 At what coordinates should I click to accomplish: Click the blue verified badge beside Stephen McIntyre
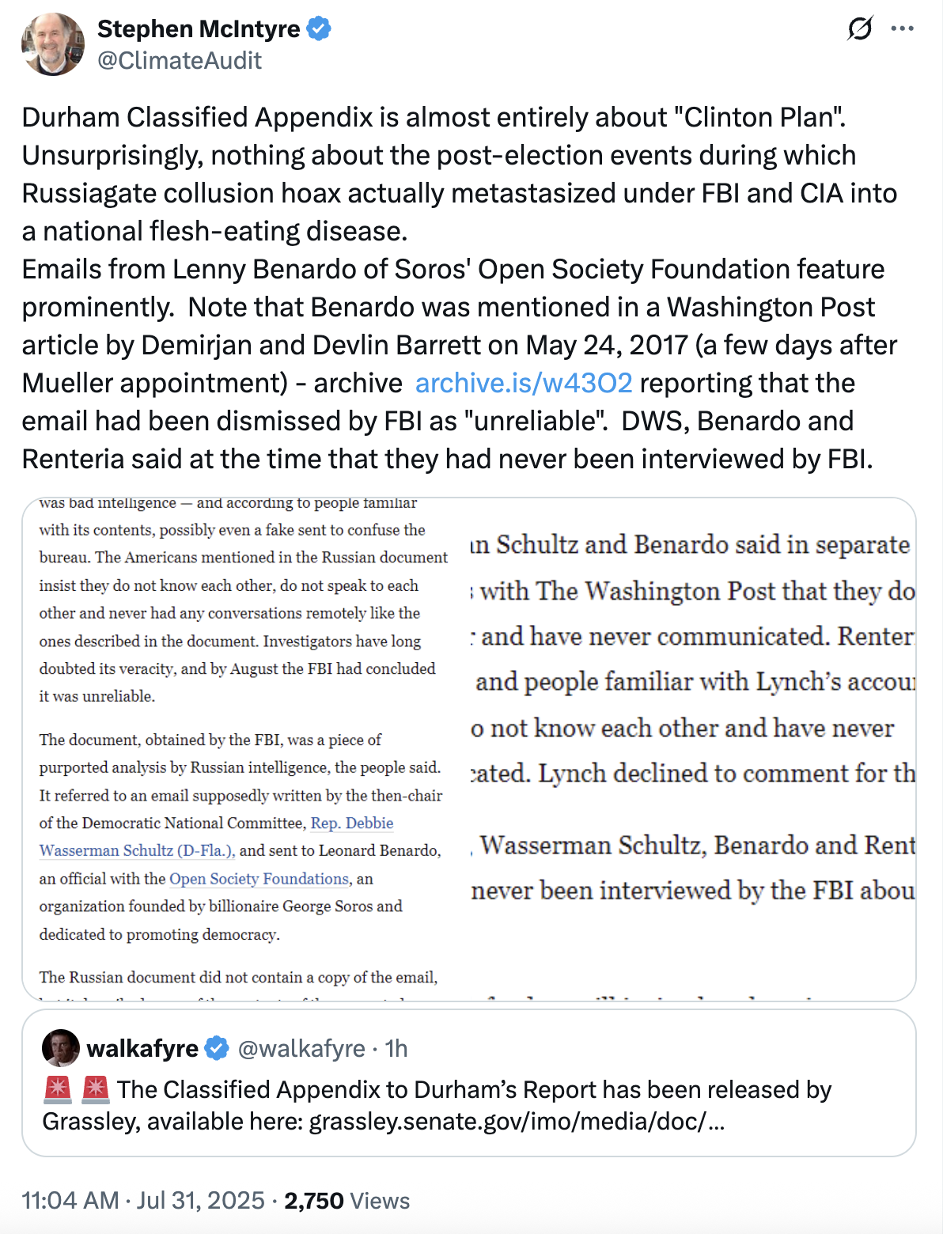(319, 29)
